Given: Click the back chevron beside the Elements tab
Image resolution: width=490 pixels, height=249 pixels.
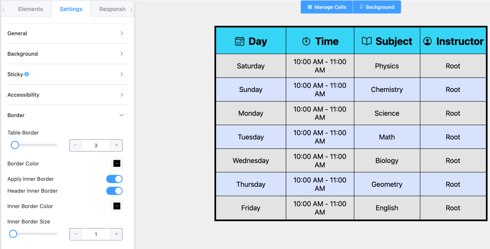Looking at the screenshot, I should pyautogui.click(x=3, y=9).
